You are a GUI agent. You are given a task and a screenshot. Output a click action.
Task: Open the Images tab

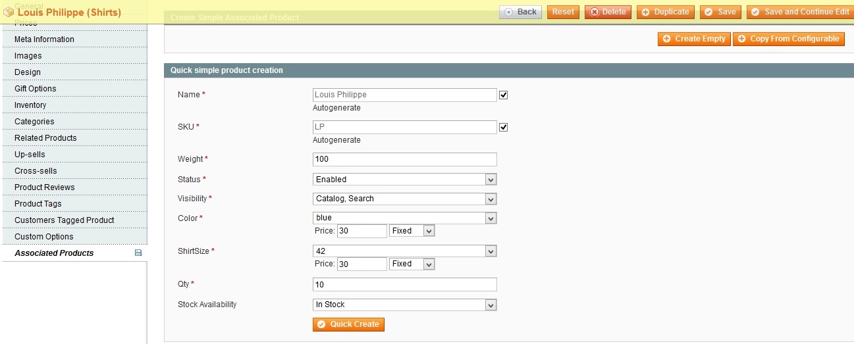point(74,56)
